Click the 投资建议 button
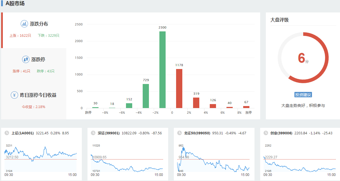 coord(303,95)
